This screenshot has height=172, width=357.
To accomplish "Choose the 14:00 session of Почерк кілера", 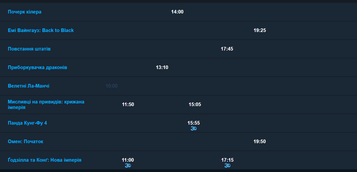I will [177, 12].
